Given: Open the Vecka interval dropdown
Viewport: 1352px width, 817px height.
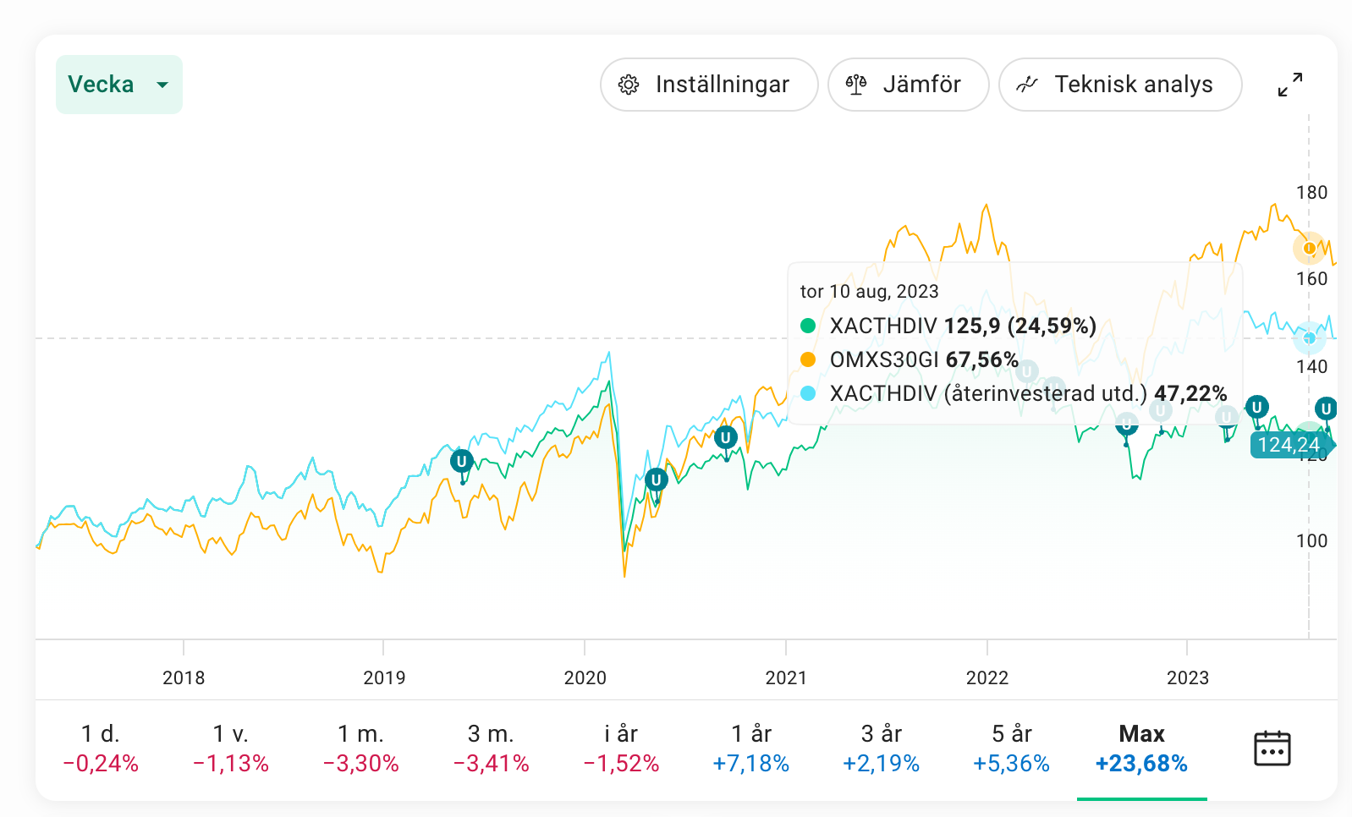Looking at the screenshot, I should tap(102, 85).
